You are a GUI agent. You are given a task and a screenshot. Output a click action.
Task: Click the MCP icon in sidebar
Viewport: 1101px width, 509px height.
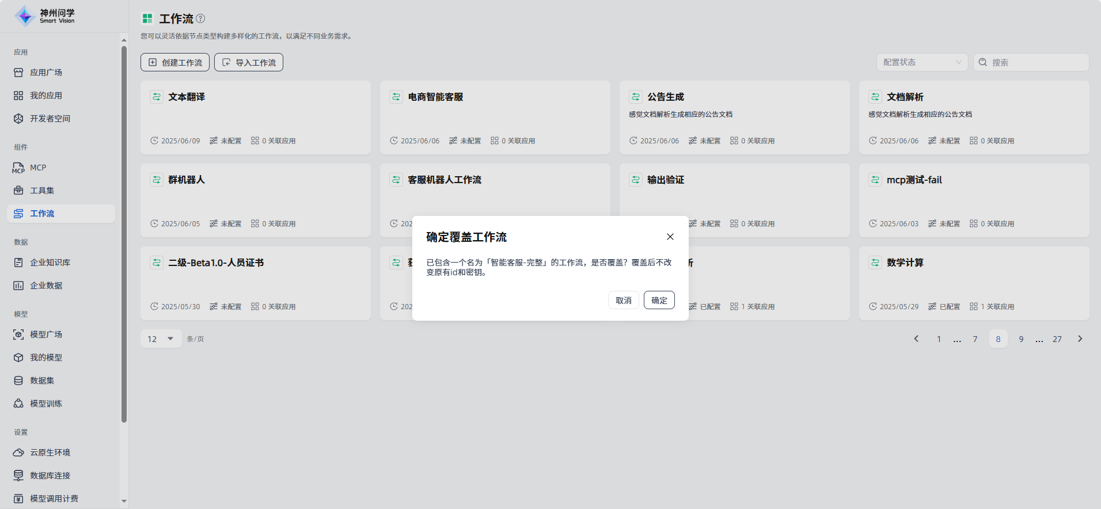pyautogui.click(x=18, y=168)
